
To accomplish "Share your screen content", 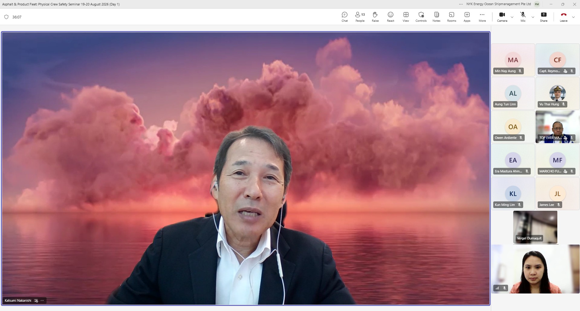I will 544,17.
